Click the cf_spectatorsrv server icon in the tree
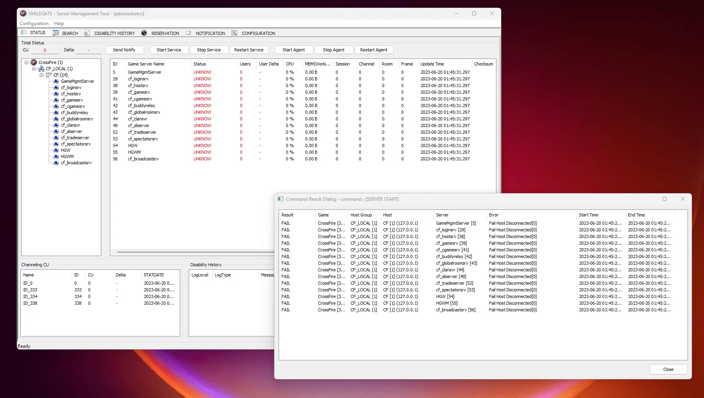The height and width of the screenshot is (398, 704). pyautogui.click(x=56, y=144)
